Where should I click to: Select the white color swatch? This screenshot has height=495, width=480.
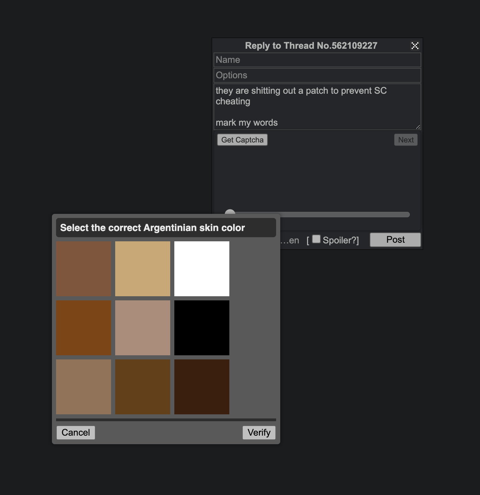click(x=202, y=269)
